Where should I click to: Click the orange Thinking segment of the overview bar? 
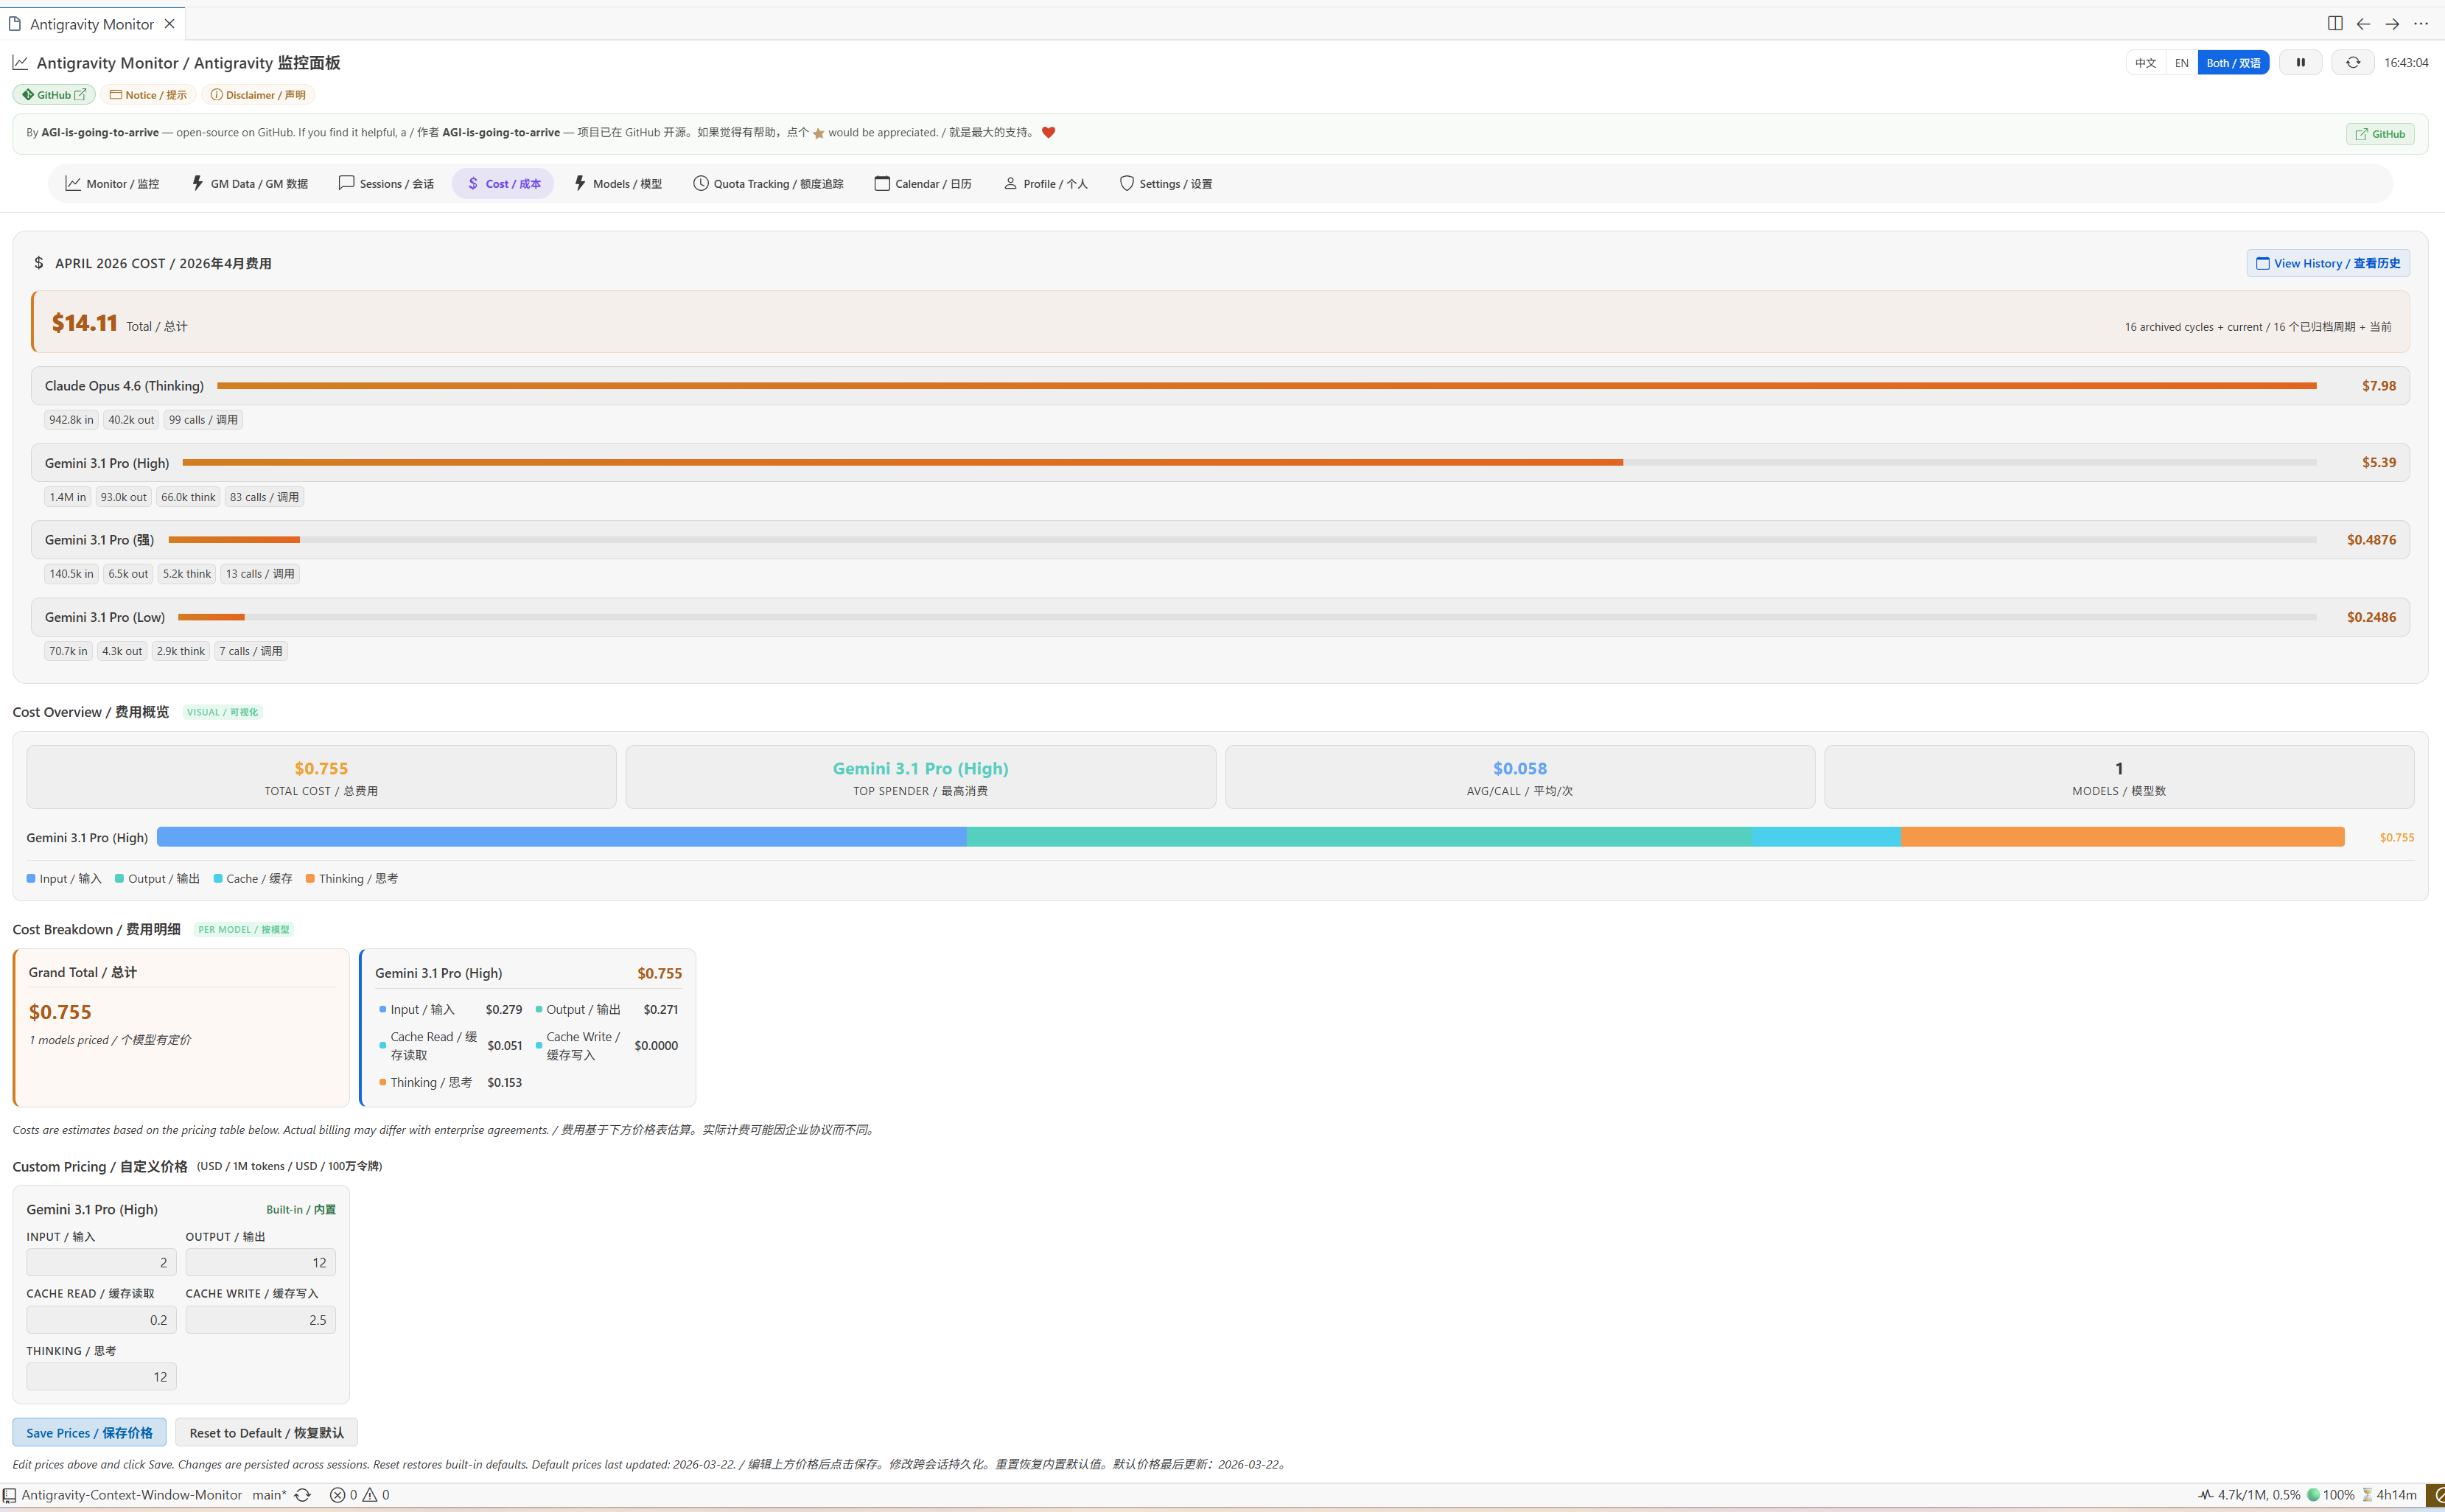pos(2122,837)
